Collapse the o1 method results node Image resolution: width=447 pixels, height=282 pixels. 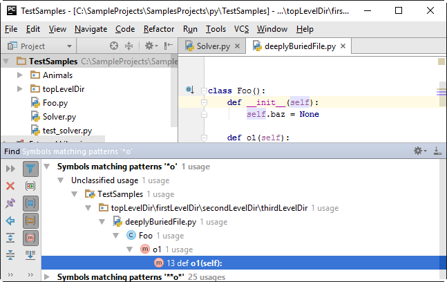129,250
